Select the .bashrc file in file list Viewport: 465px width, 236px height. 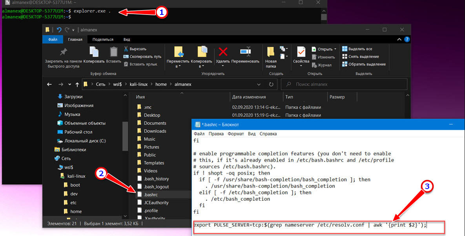pyautogui.click(x=148, y=195)
